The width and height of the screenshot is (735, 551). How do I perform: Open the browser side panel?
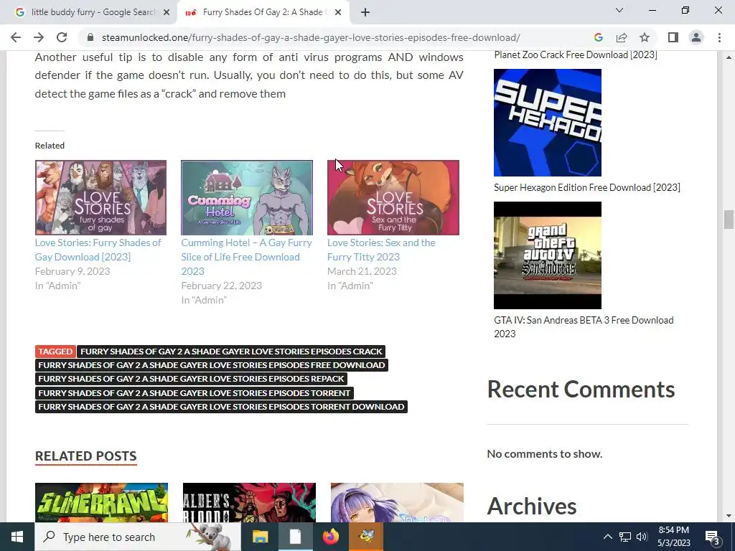673,37
